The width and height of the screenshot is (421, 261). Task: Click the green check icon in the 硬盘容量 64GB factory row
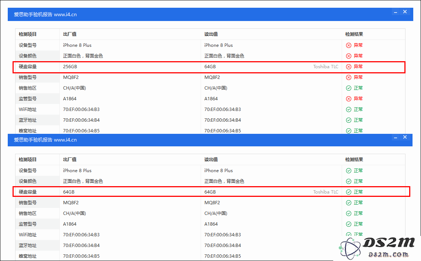[349, 192]
